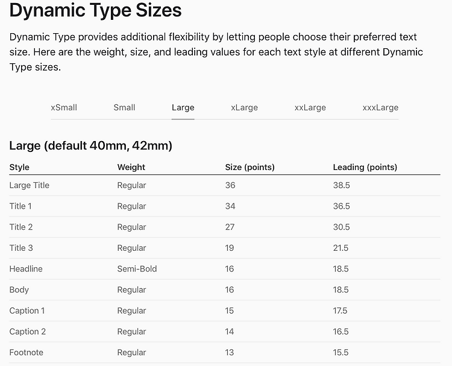Click the Footnote style cell
The image size is (452, 366).
[27, 353]
